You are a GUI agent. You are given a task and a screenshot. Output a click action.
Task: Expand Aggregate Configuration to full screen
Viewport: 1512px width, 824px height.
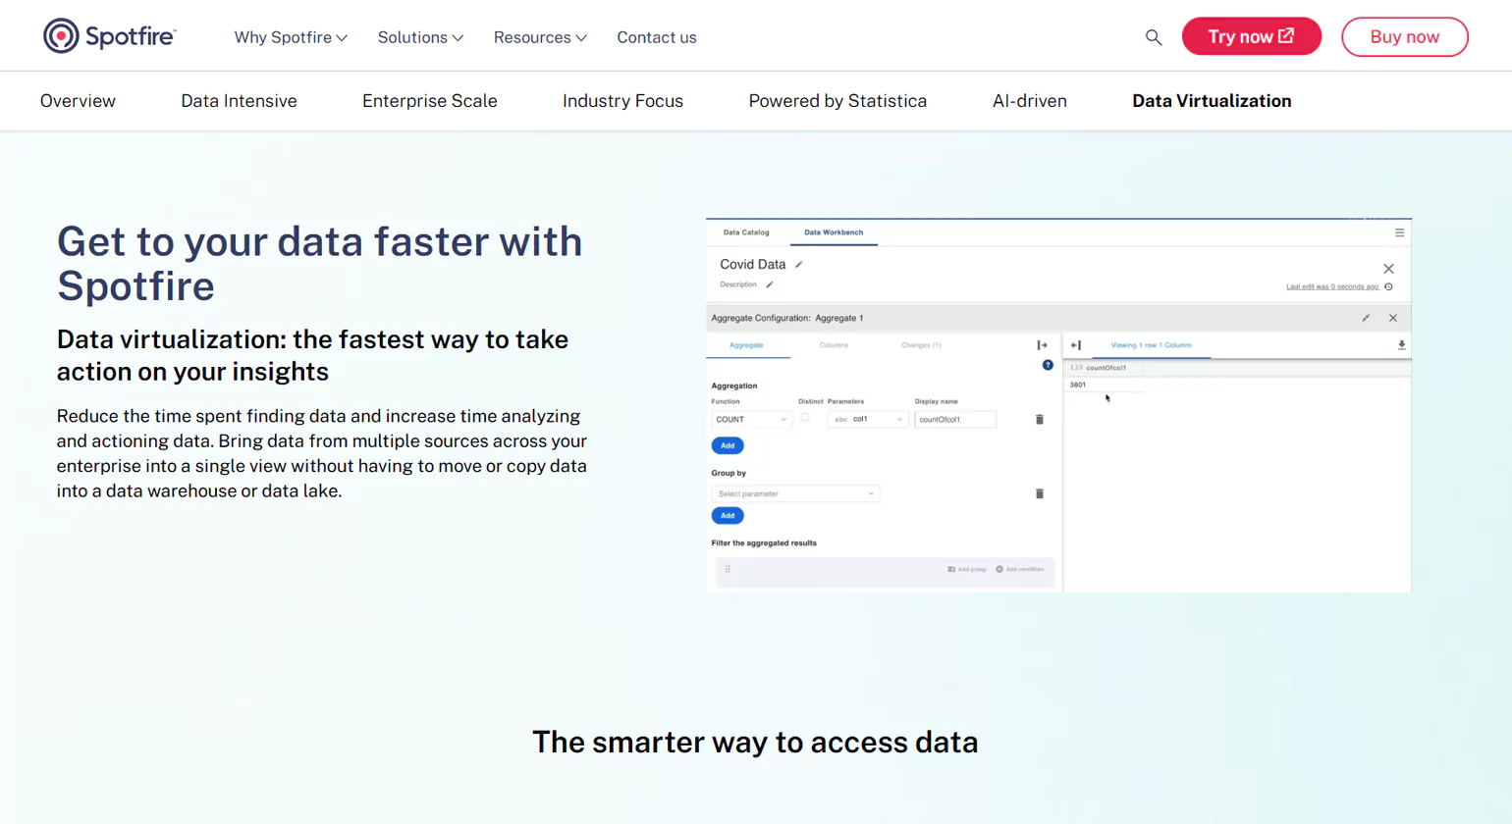(x=1366, y=318)
